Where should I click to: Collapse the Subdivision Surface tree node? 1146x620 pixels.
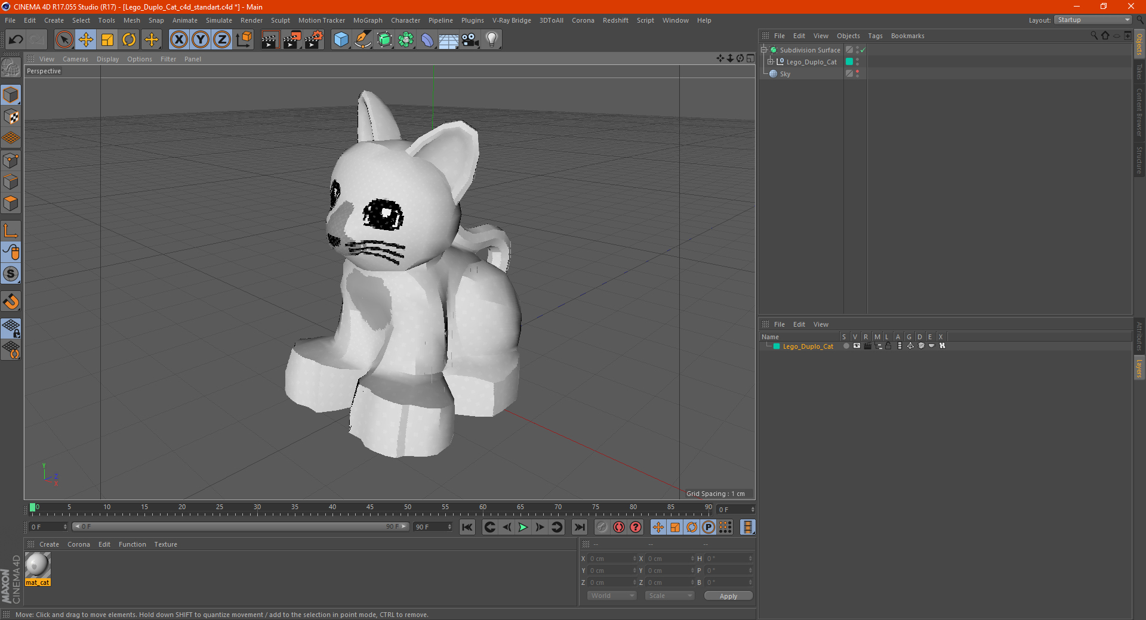click(764, 50)
